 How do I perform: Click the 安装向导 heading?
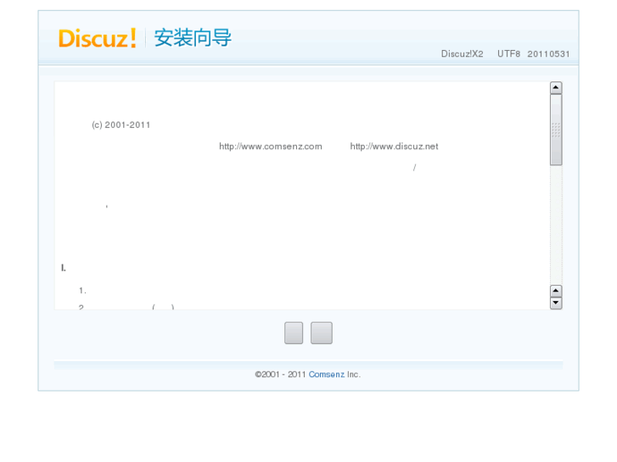pos(193,38)
